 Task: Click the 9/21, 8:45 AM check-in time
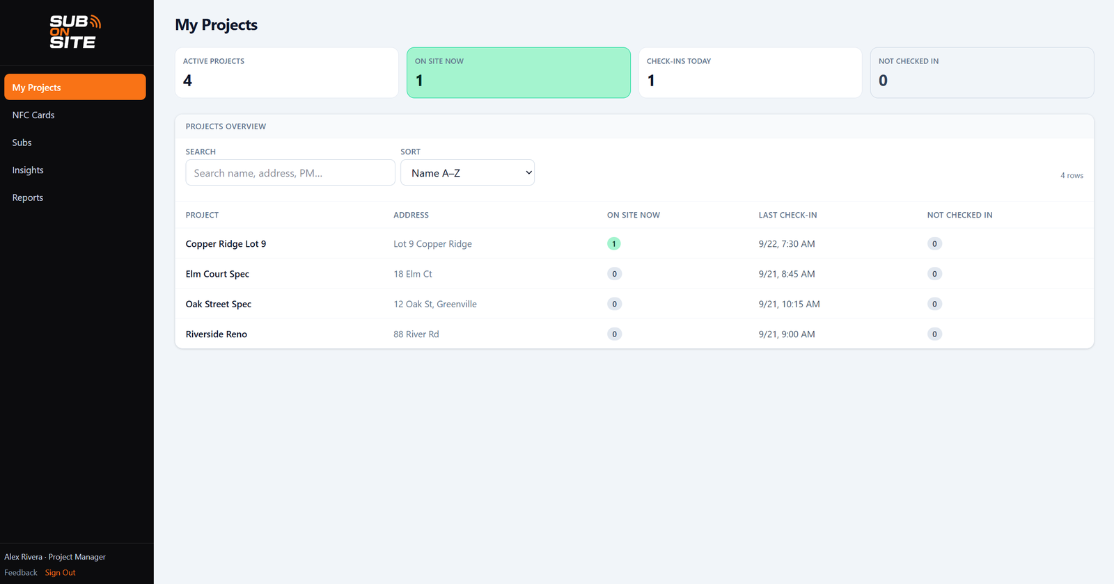point(787,274)
